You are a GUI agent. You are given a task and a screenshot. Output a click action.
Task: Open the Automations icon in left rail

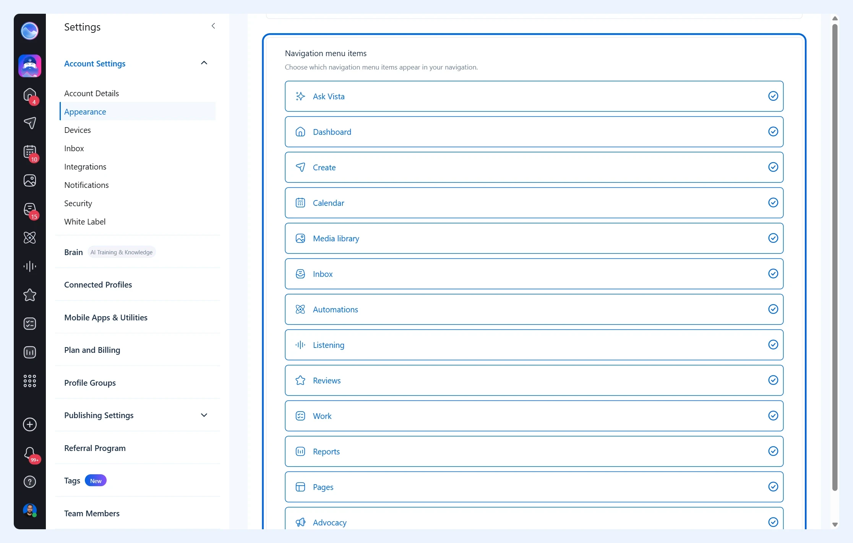pos(30,238)
